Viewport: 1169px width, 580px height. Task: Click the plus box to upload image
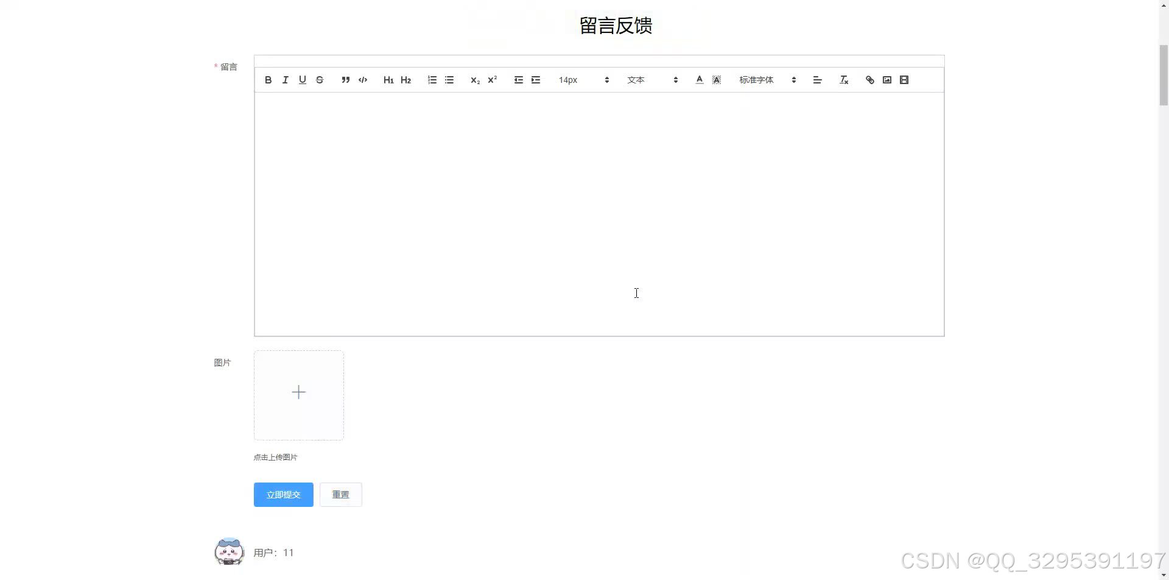point(298,395)
